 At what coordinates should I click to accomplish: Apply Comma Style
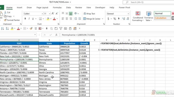tap(119, 19)
